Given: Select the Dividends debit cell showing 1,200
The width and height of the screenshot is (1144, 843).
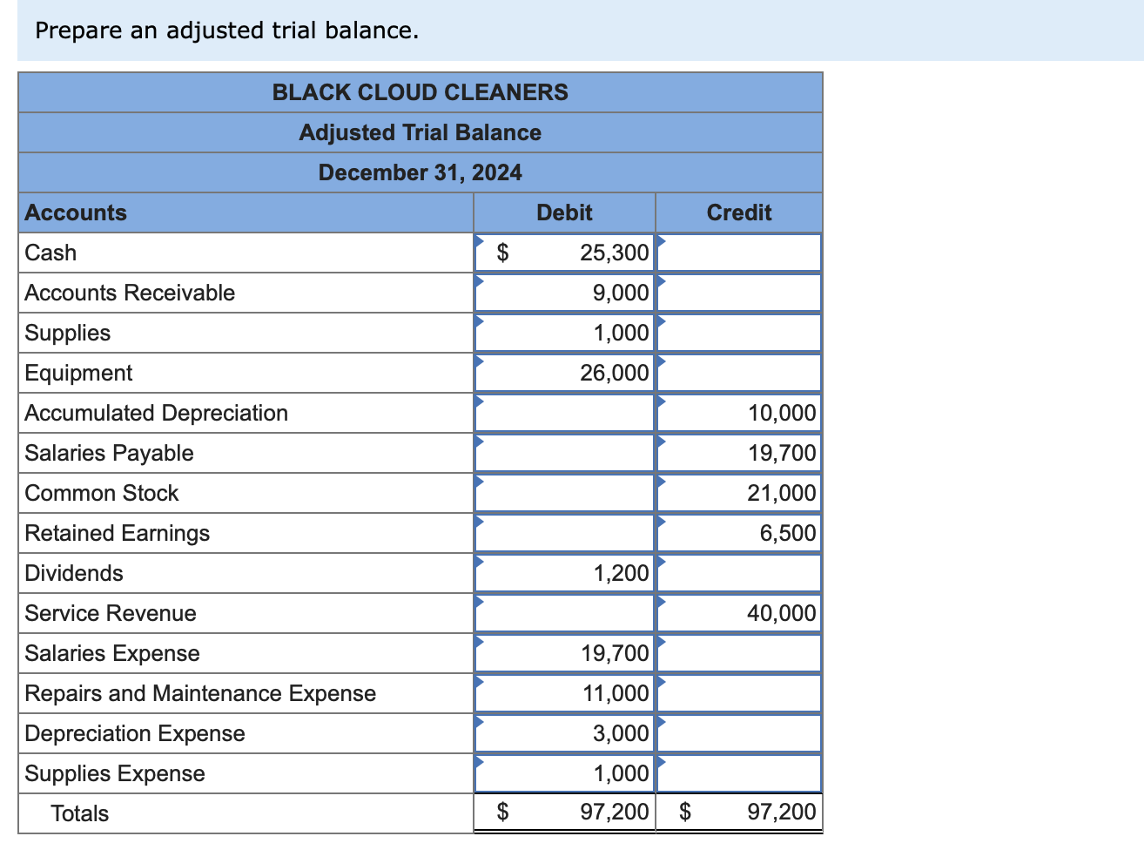Looking at the screenshot, I should point(564,573).
